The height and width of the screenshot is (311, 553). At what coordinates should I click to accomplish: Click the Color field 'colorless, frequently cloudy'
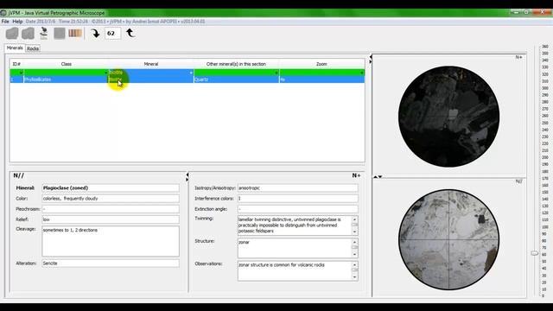(x=111, y=199)
